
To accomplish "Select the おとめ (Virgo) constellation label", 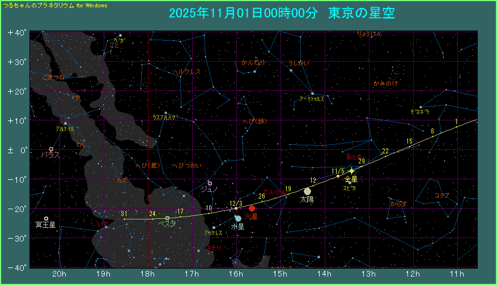I will coord(354,157).
